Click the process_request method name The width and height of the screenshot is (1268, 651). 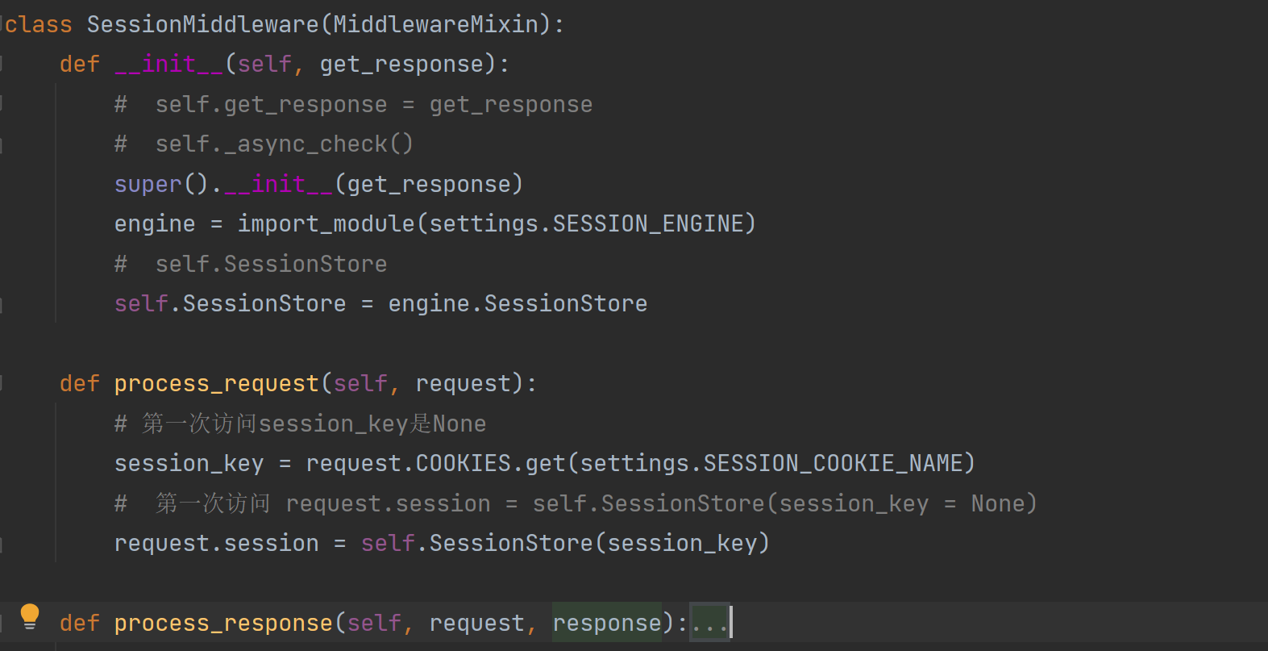(x=216, y=383)
